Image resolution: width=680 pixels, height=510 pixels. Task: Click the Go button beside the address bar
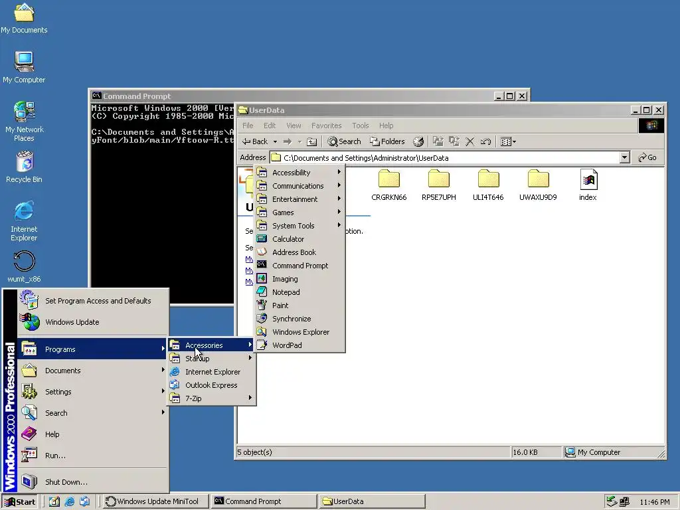647,157
